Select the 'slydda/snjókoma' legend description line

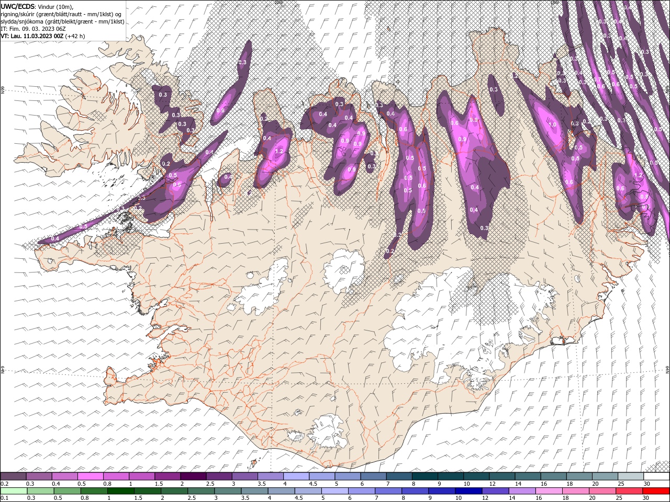coord(62,21)
